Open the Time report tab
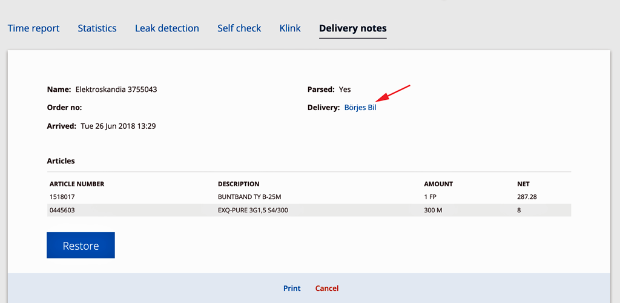This screenshot has height=303, width=620. pos(34,28)
